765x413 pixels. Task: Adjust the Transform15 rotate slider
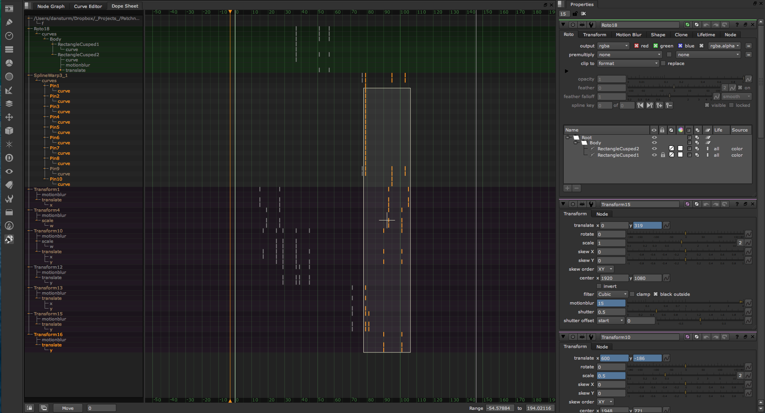[x=685, y=234]
